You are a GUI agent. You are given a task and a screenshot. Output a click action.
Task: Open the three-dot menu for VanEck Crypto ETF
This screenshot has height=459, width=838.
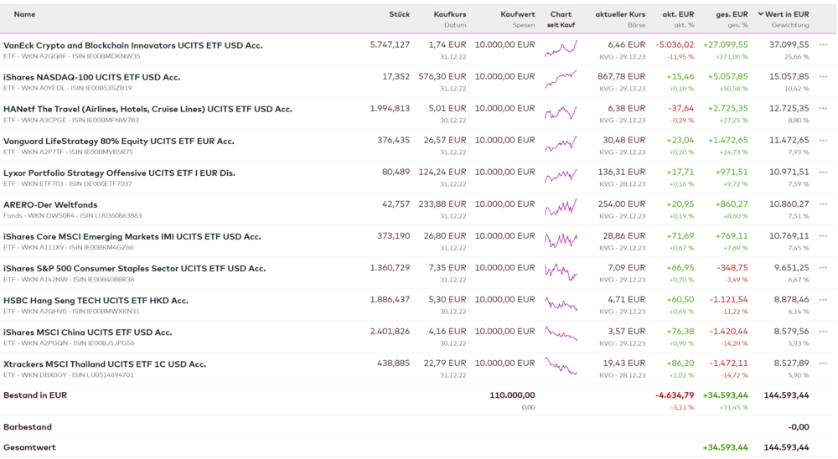(823, 45)
